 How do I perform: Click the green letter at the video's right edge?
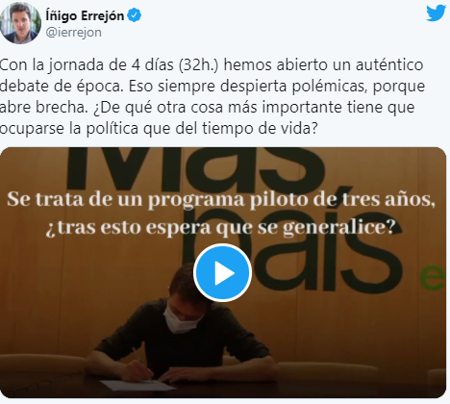pyautogui.click(x=433, y=278)
